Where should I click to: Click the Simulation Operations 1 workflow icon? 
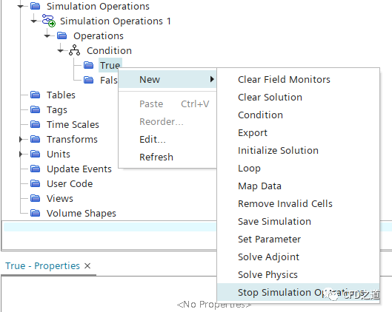tap(48, 21)
